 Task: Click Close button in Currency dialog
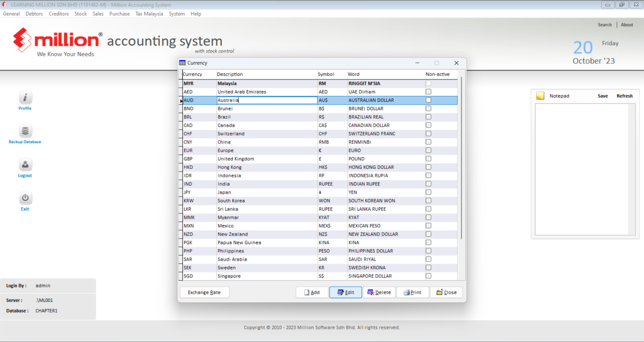(446, 292)
